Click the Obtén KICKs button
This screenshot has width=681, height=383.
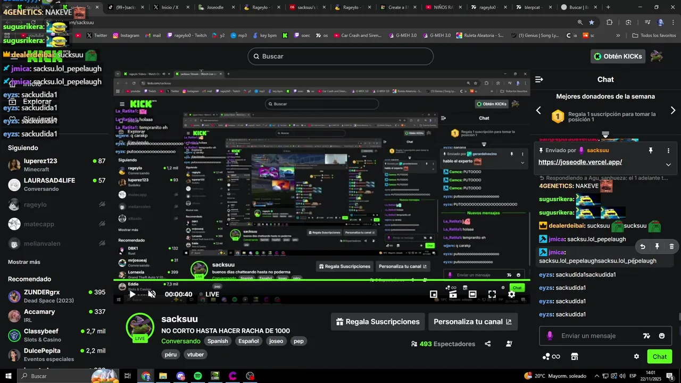click(618, 56)
